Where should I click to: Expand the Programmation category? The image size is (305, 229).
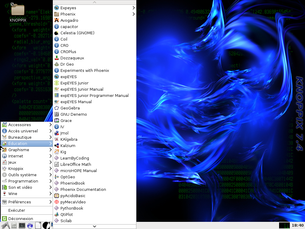27,181
